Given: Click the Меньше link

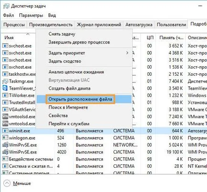Looking at the screenshot, I should tap(22, 183).
